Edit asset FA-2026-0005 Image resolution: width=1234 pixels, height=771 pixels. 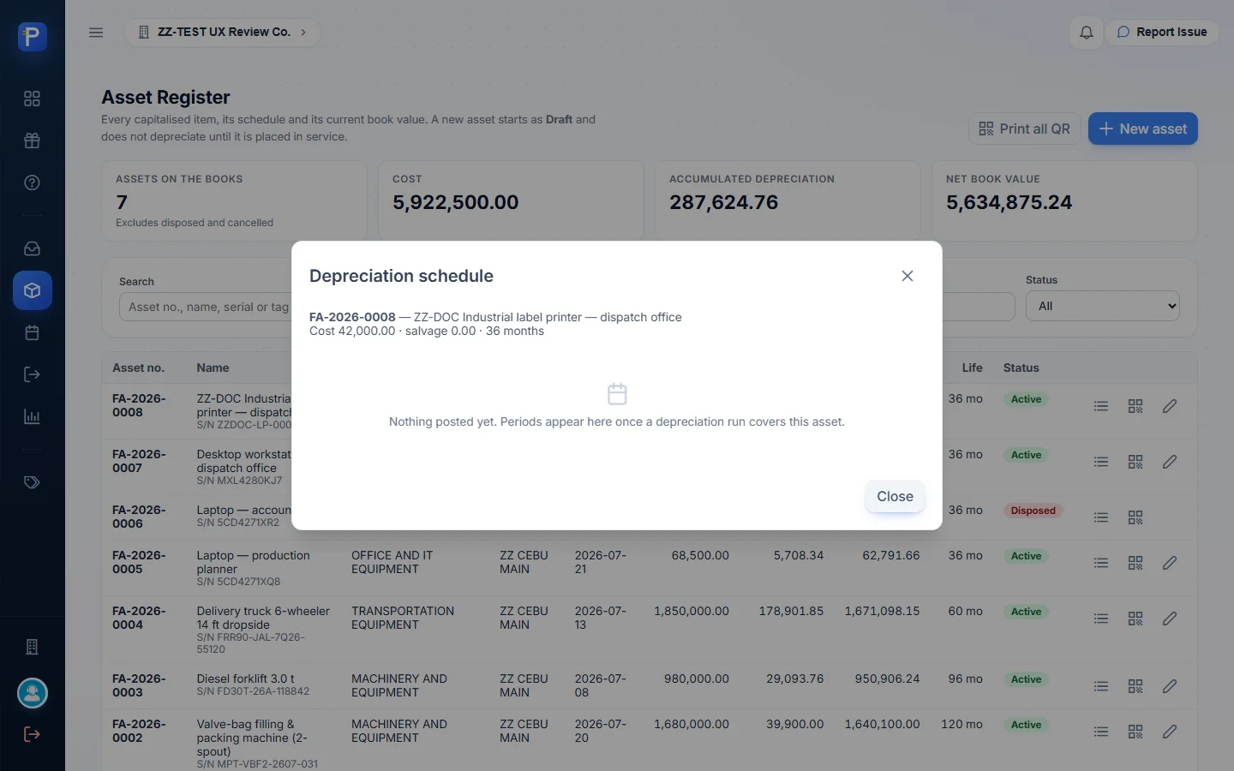click(x=1170, y=563)
